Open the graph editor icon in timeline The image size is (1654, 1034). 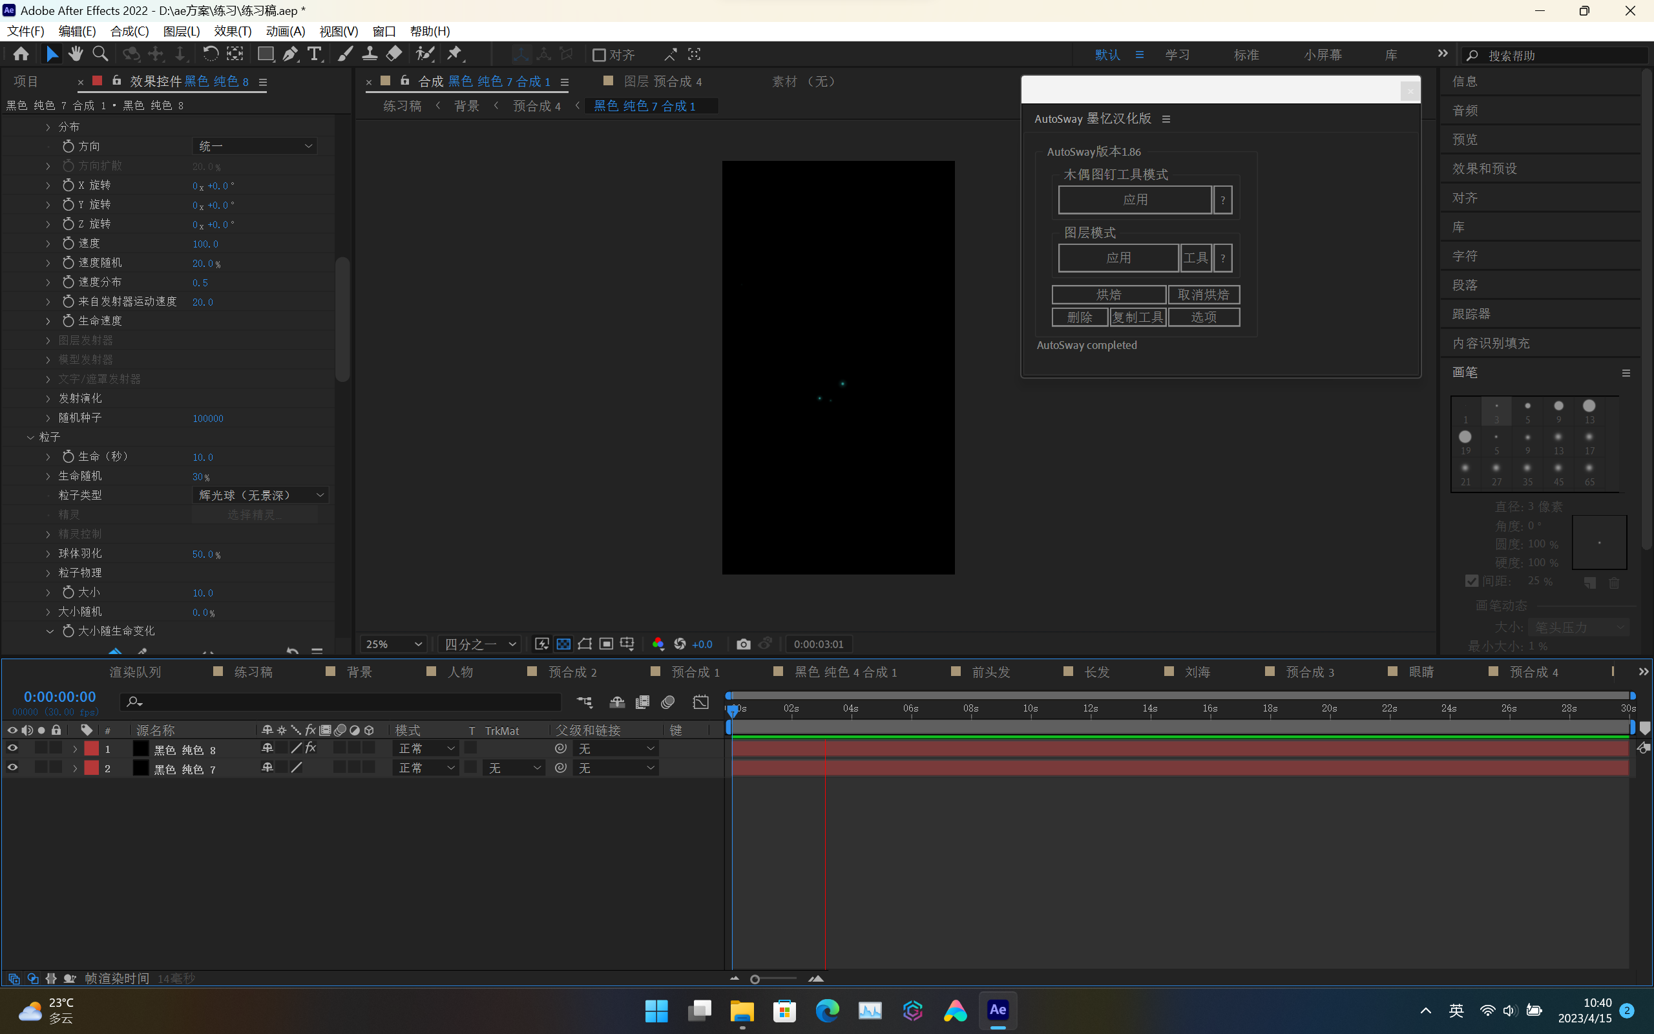click(x=700, y=702)
